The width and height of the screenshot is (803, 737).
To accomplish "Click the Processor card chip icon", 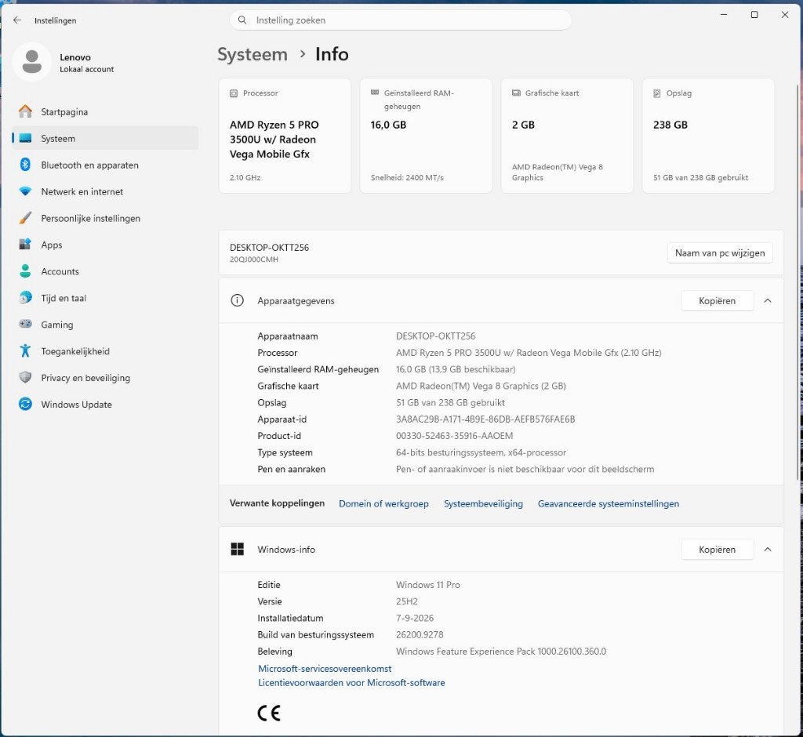I will (234, 93).
